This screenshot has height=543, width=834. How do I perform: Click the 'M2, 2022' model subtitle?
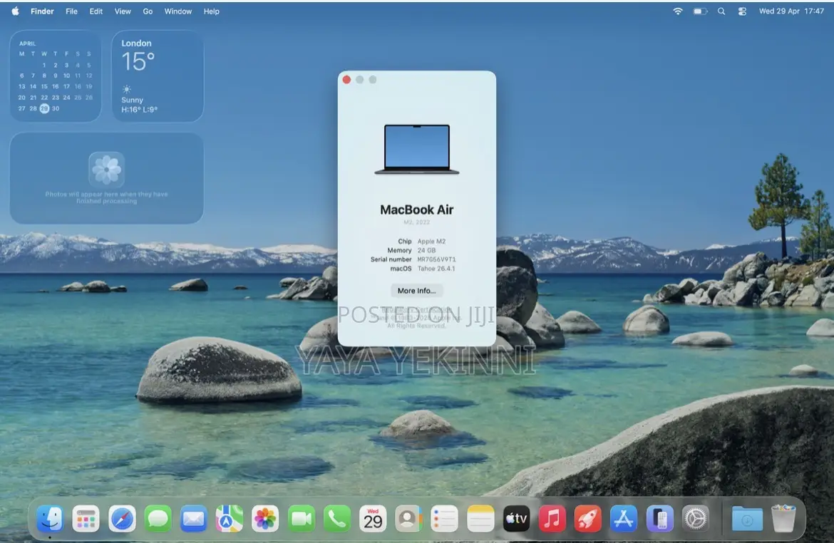[x=416, y=222]
